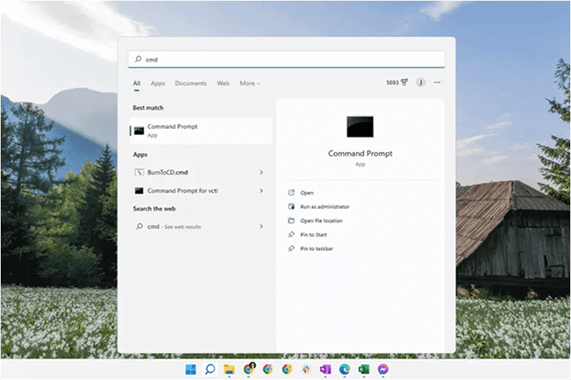Switch to the Apps filter tab
The image size is (571, 380).
158,83
